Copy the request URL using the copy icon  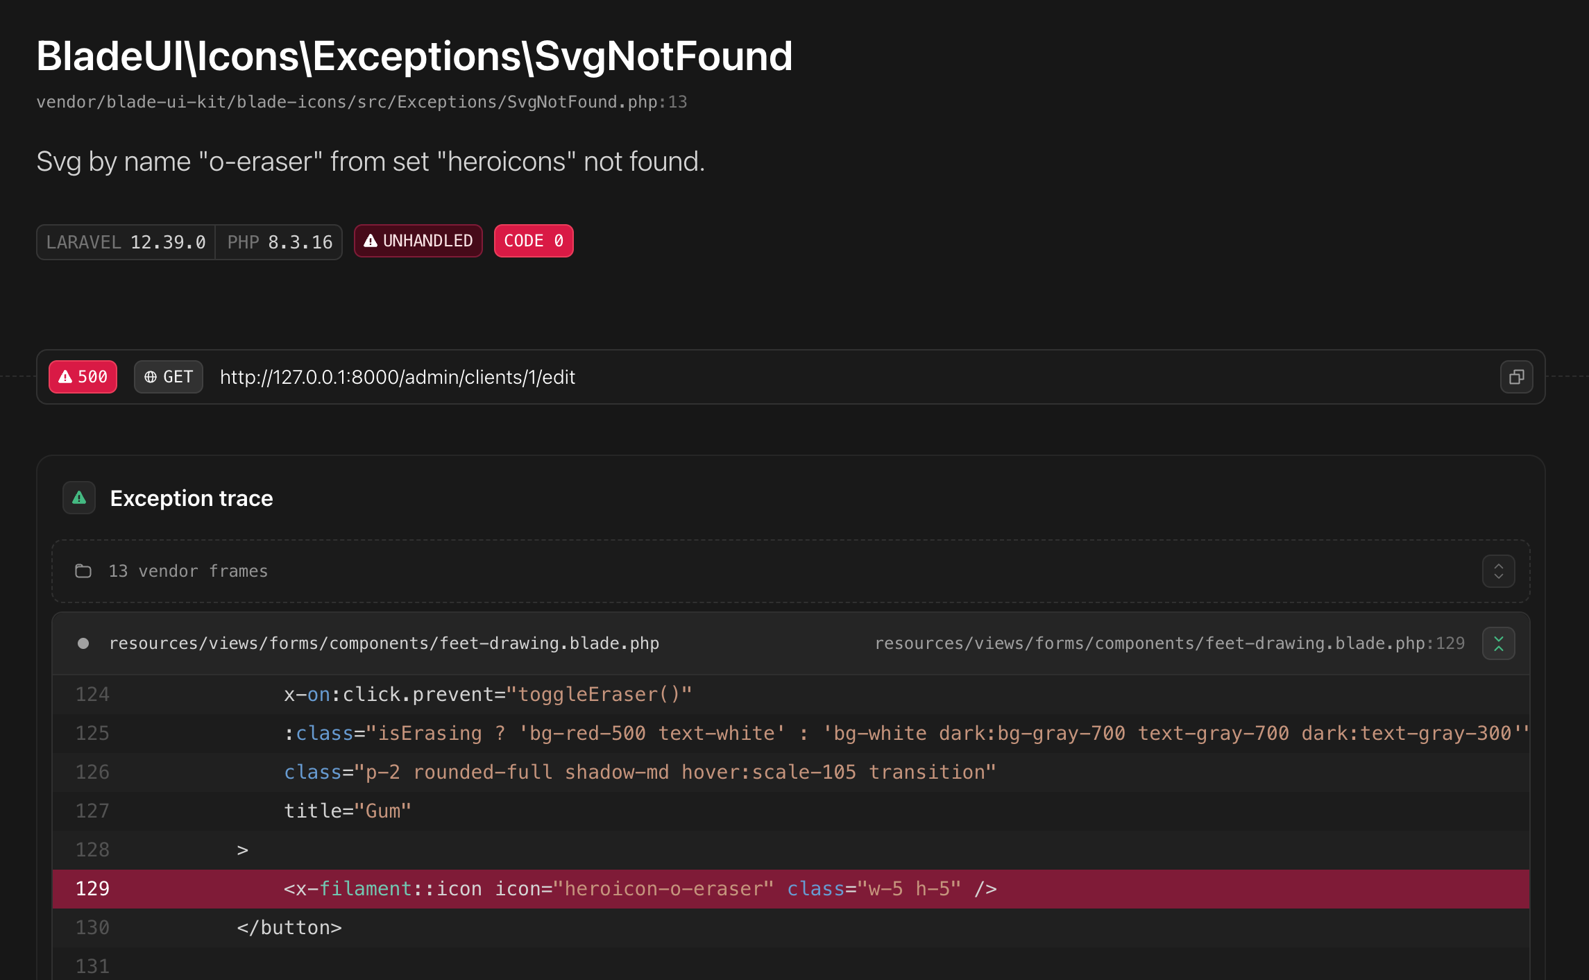(x=1516, y=377)
